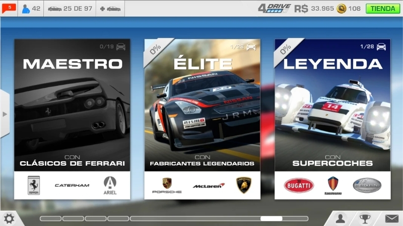The width and height of the screenshot is (403, 226).
Task: Select the LEYENDA series card
Action: tap(332, 119)
